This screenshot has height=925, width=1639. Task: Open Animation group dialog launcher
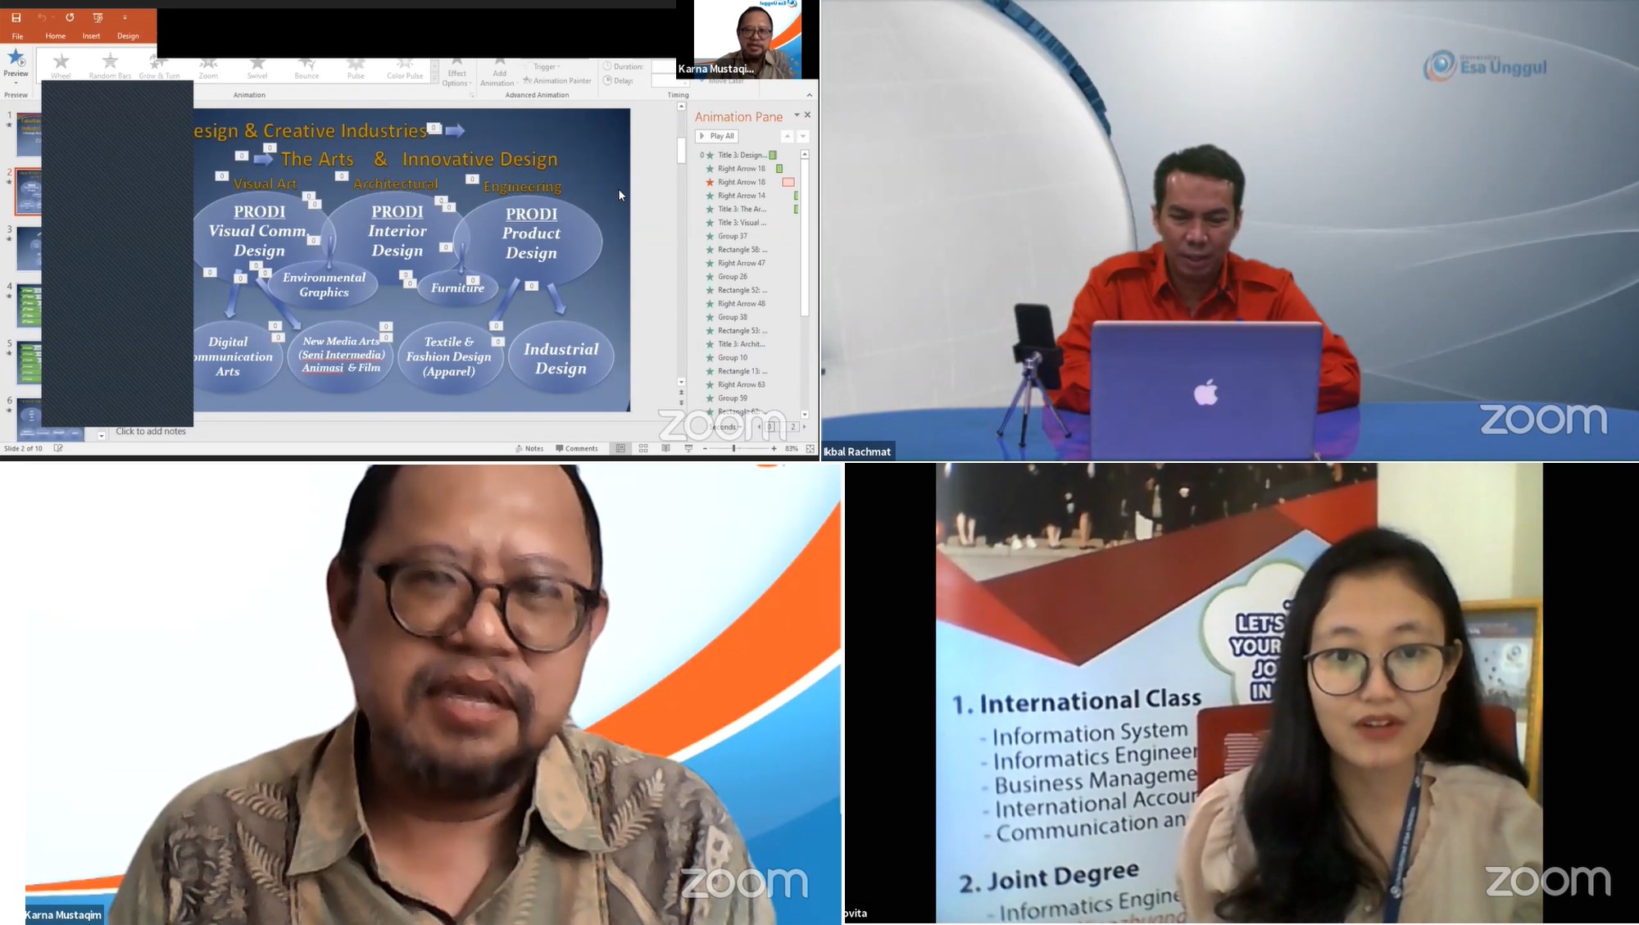pyautogui.click(x=471, y=96)
